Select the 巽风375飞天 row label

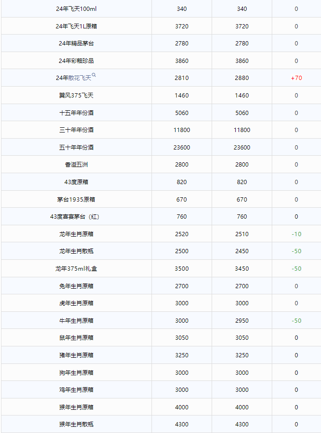(x=76, y=96)
